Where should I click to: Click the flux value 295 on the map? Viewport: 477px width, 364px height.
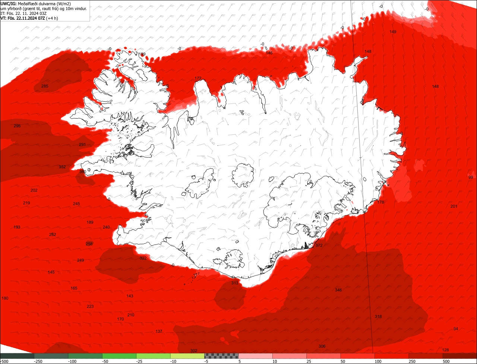(17, 126)
